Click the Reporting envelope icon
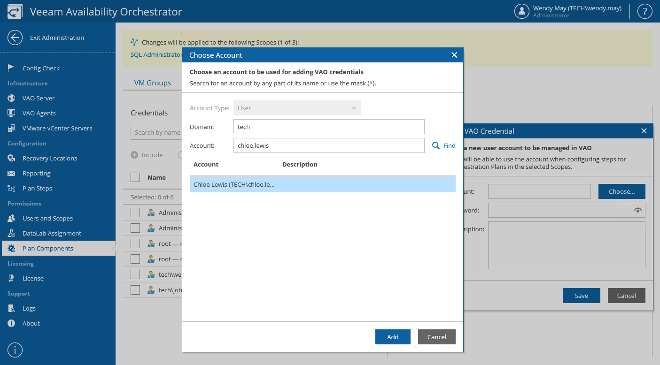The width and height of the screenshot is (660, 365). pos(11,173)
